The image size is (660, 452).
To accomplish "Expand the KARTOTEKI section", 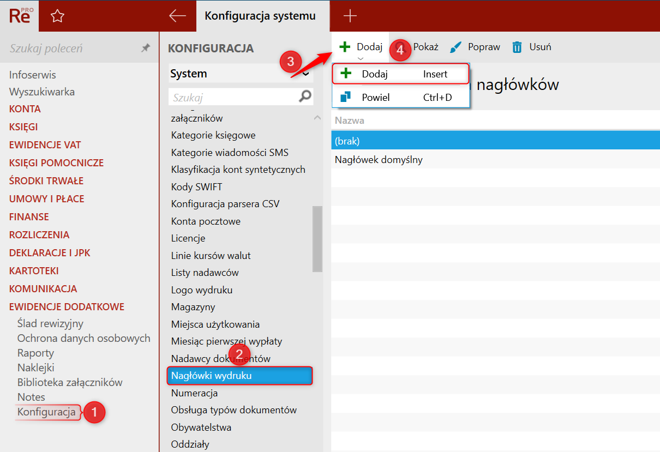I will pos(34,271).
